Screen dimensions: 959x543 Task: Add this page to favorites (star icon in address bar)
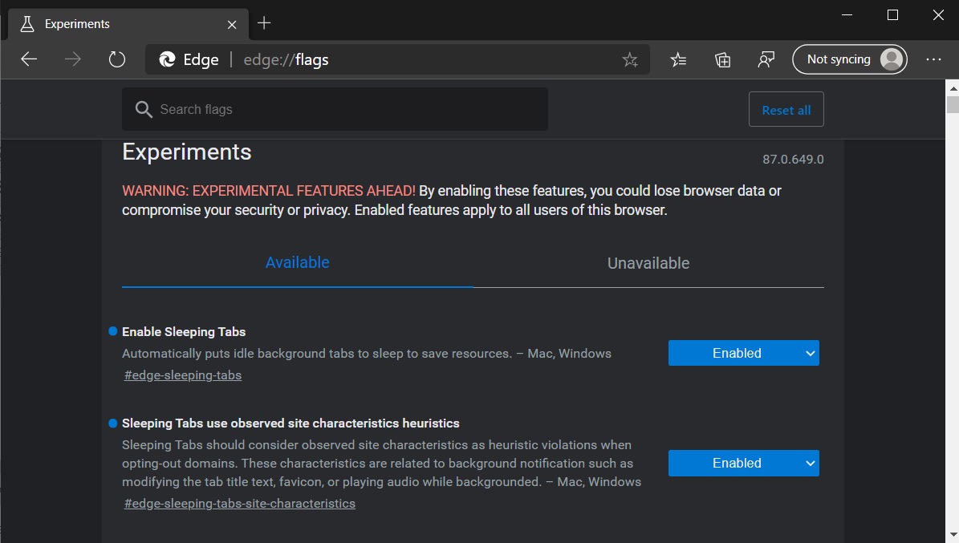pyautogui.click(x=630, y=59)
